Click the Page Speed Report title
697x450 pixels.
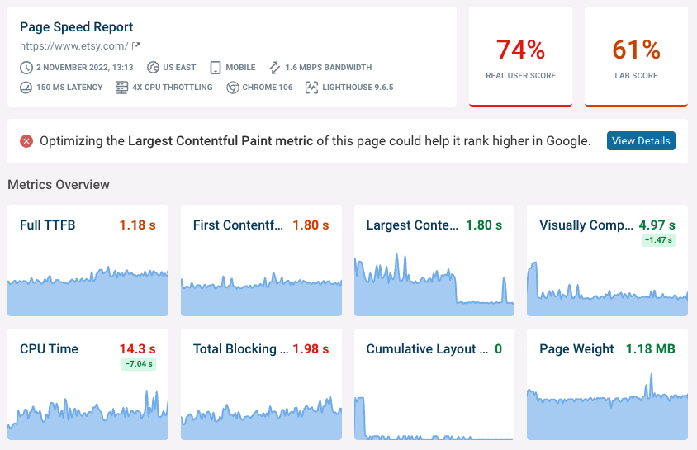[x=77, y=27]
